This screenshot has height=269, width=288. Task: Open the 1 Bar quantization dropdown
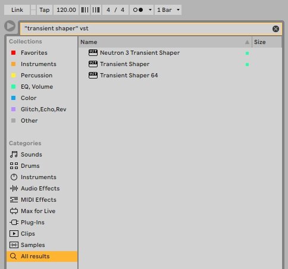(168, 10)
